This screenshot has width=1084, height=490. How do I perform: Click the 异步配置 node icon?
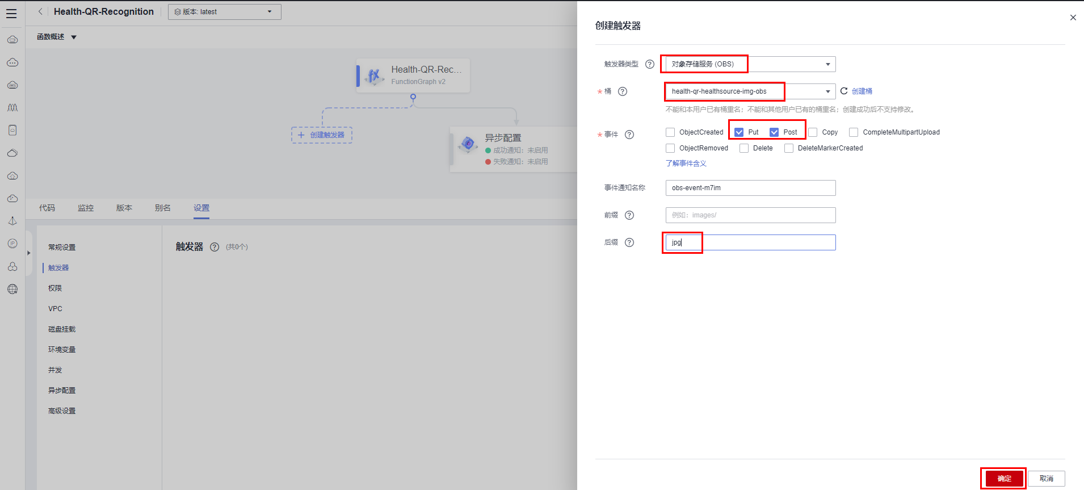468,144
